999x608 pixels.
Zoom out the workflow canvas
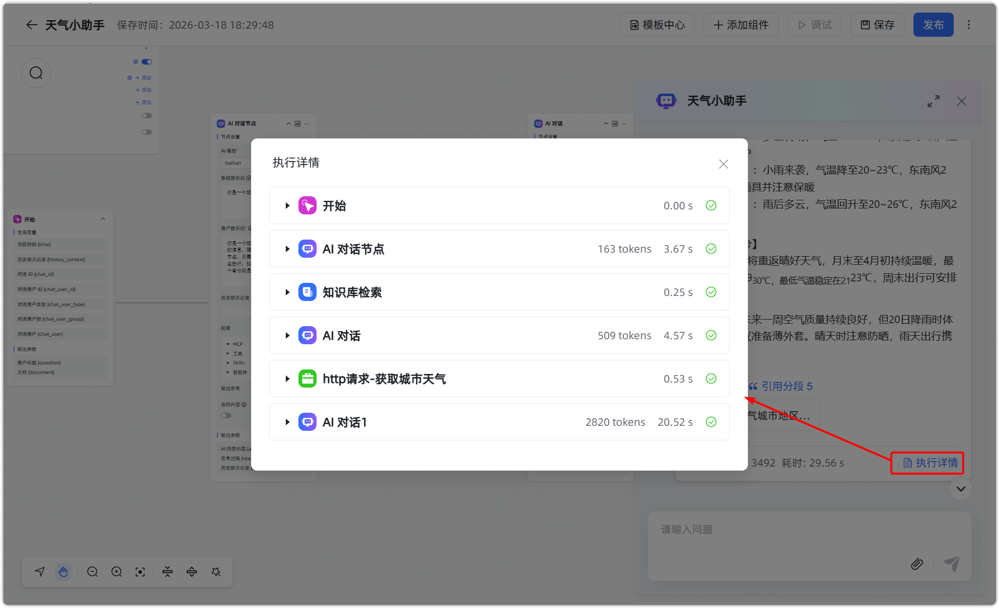click(x=93, y=571)
